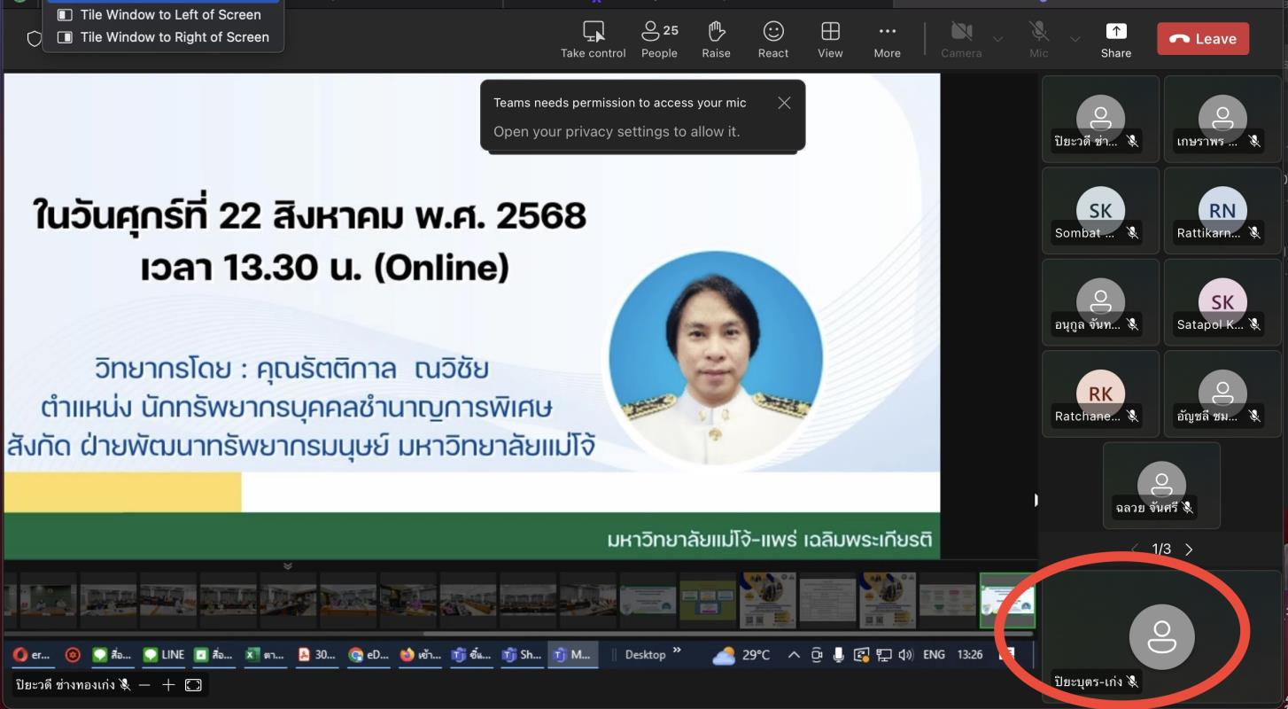Dismiss the mic permission notification

[784, 103]
